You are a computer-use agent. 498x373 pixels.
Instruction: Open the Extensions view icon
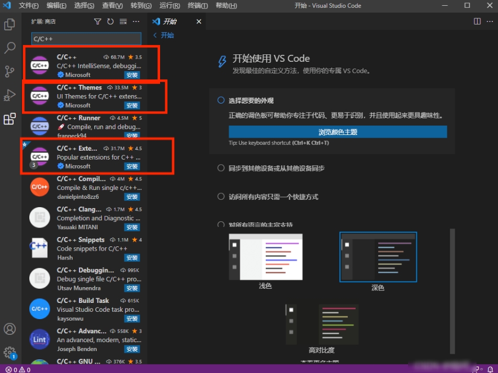point(9,119)
